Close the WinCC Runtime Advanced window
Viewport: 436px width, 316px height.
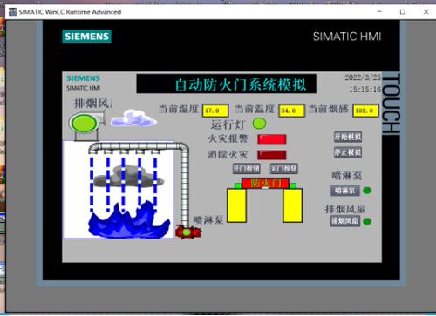(426, 12)
